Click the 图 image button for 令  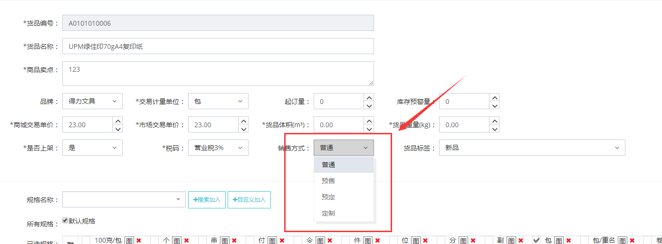pyautogui.click(x=320, y=241)
